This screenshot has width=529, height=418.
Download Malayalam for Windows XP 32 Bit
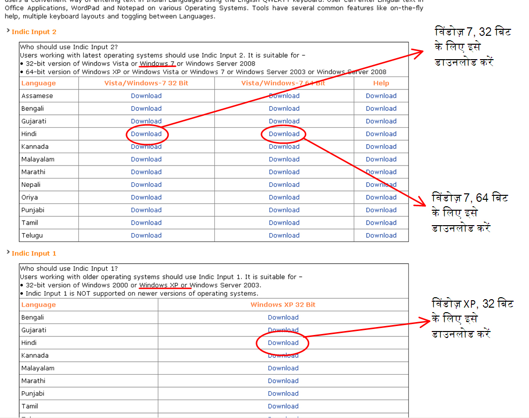pyautogui.click(x=283, y=368)
